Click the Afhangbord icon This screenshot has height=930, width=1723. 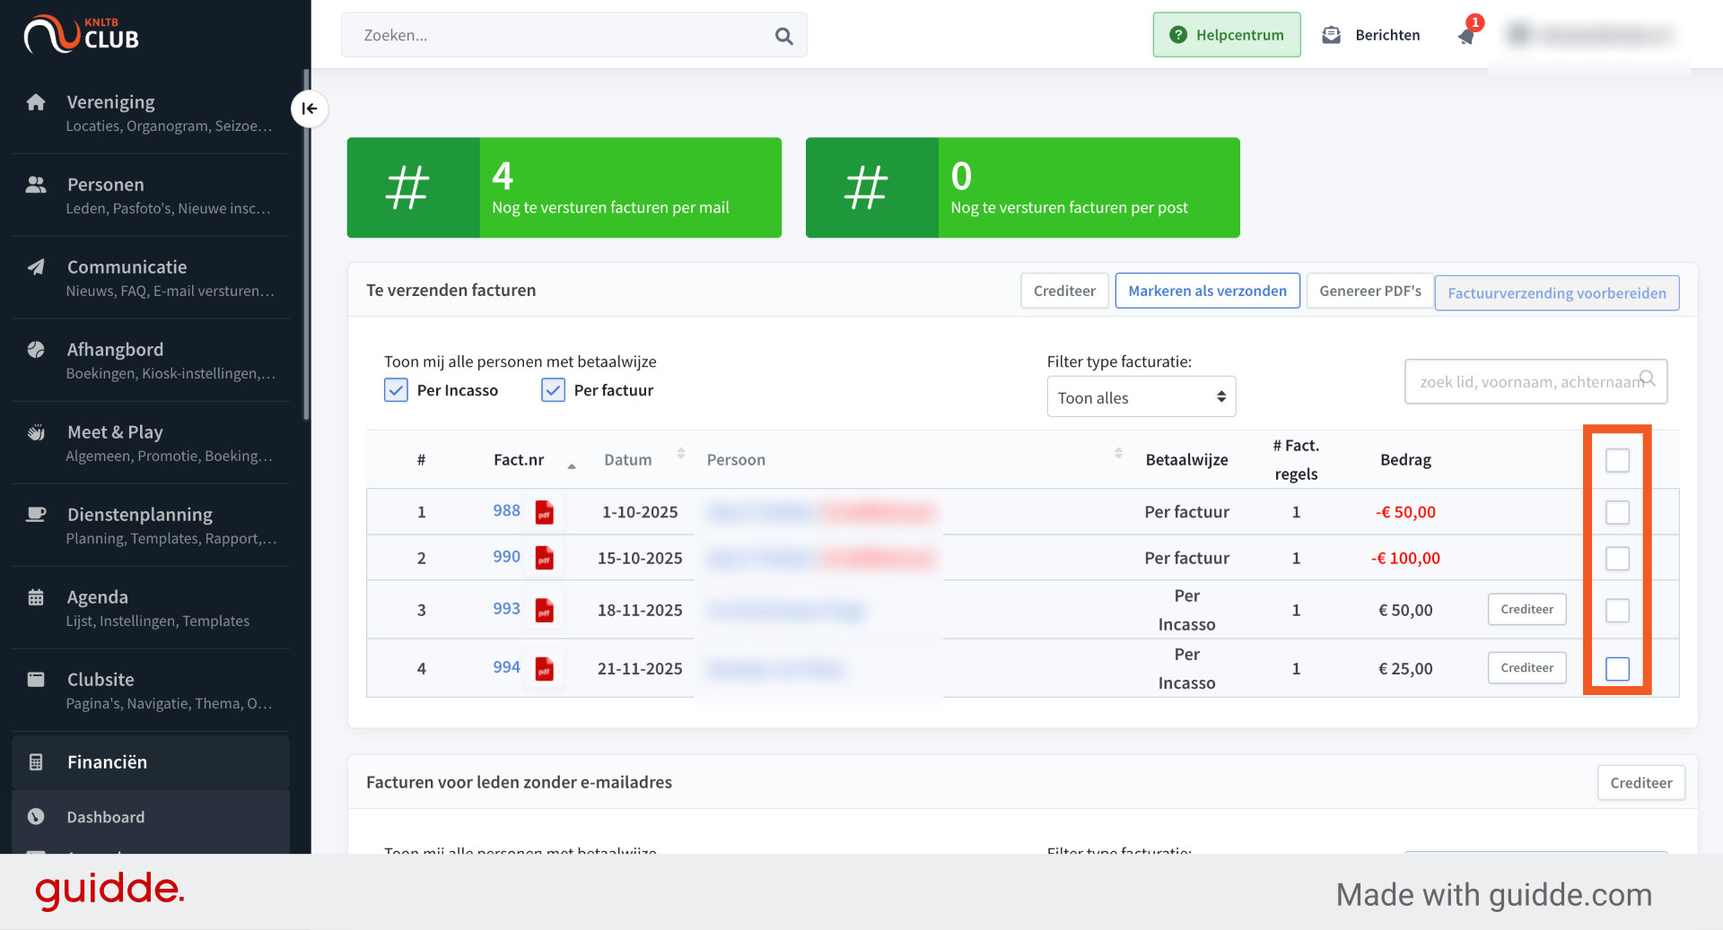[36, 350]
